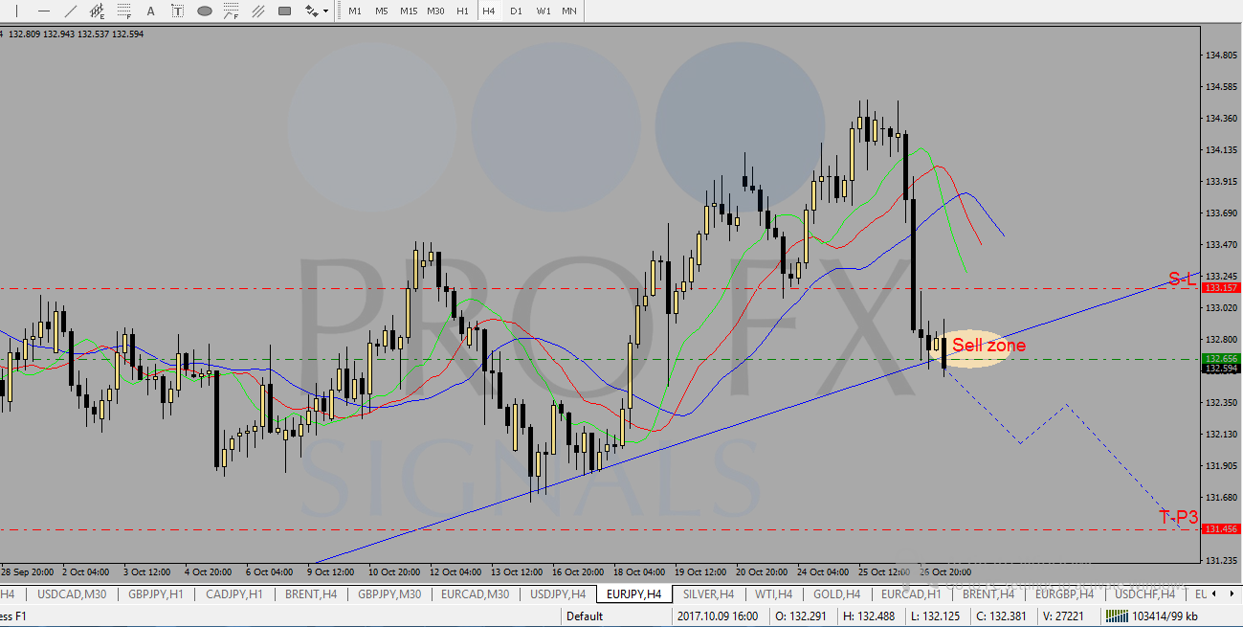Viewport: 1243px width, 627px height.
Task: Select the Text (A) tool
Action: 150,11
